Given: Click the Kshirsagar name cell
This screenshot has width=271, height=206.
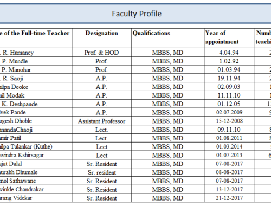Looking at the screenshot, I should tap(36, 155).
